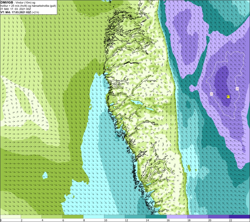Image resolution: width=250 pixels, height=222 pixels.
Task: Click the 'VT: Mið. 17.03.2021 02Z (+2 h)' line
Action: pos(19,12)
